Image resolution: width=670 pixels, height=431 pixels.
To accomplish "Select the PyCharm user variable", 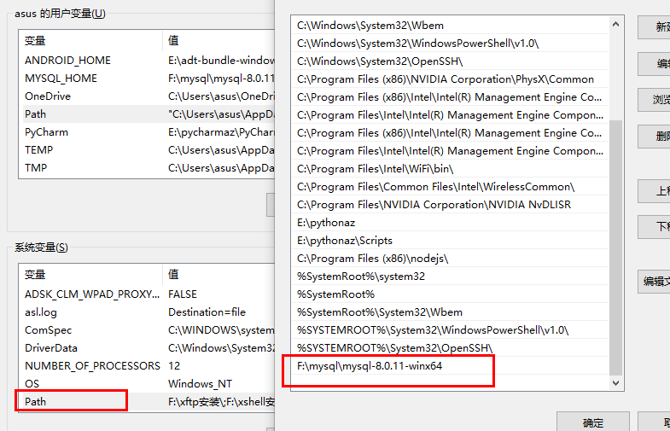I will 149,132.
